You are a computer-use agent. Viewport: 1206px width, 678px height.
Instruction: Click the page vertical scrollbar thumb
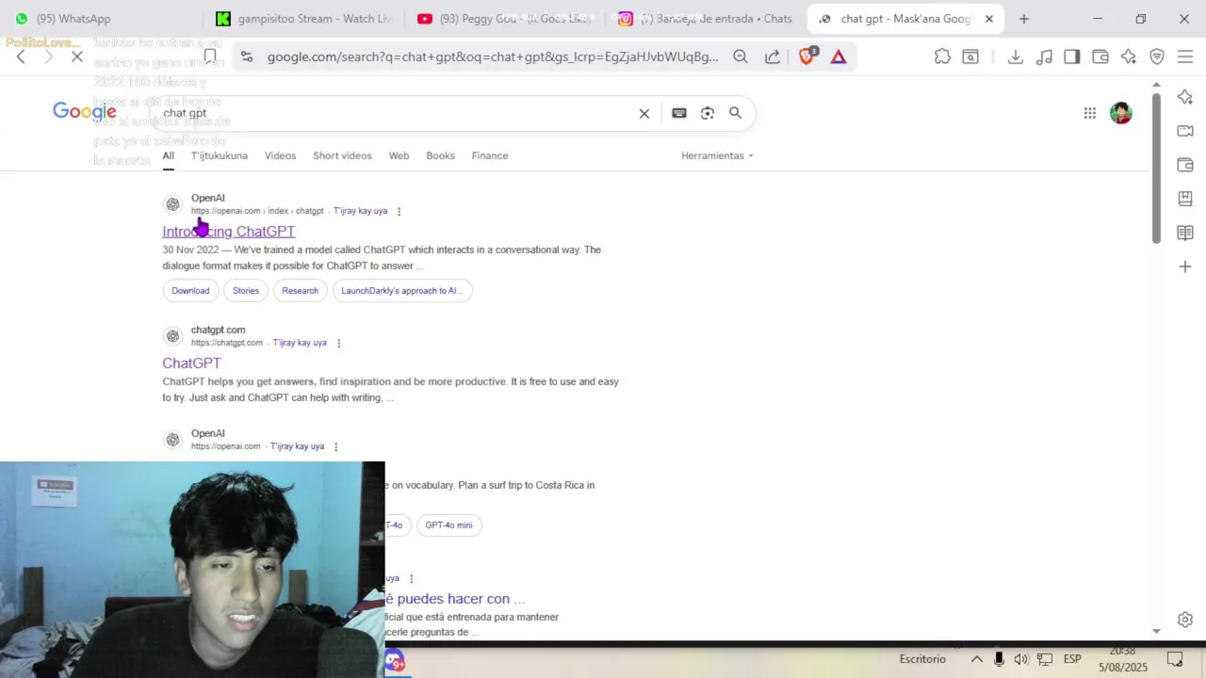pyautogui.click(x=1156, y=168)
